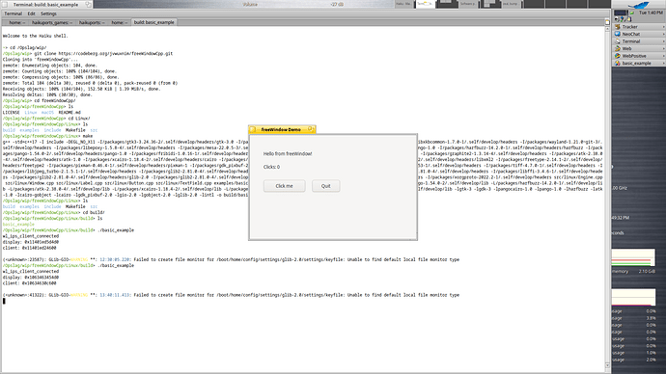Click the "Clicks: 0" label
This screenshot has width=666, height=374.
pyautogui.click(x=271, y=167)
